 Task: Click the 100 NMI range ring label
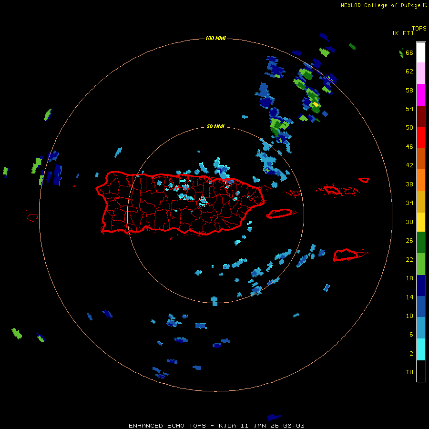215,38
